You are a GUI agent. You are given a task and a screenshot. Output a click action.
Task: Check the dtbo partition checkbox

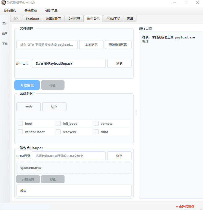tap(96, 132)
